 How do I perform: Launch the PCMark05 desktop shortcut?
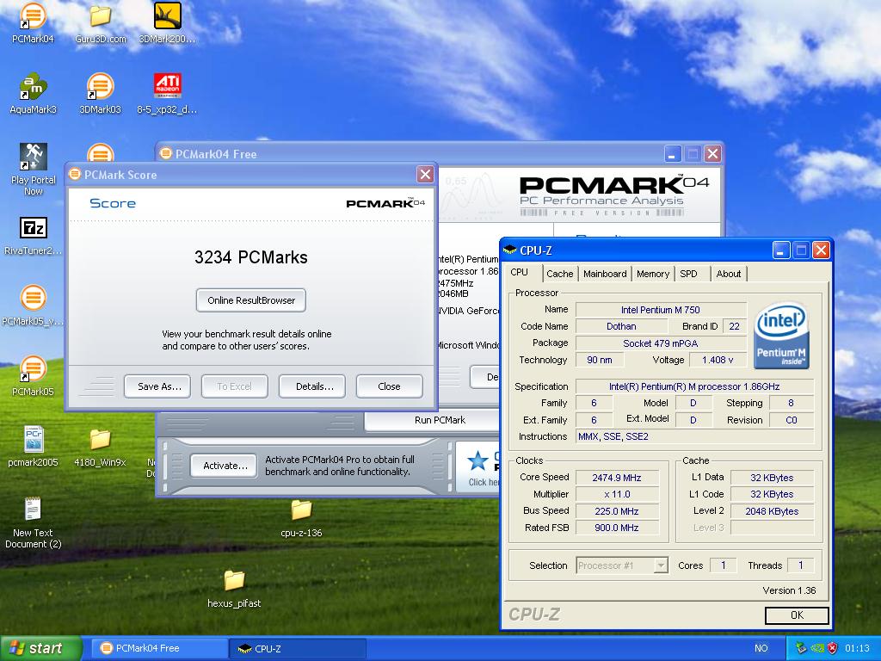point(34,377)
